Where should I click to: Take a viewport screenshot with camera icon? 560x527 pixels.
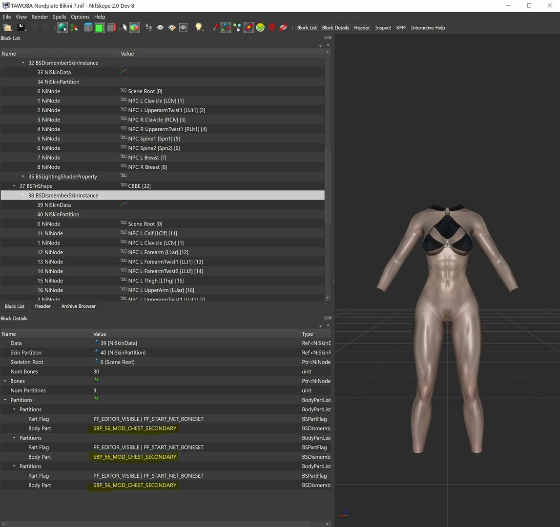183,27
